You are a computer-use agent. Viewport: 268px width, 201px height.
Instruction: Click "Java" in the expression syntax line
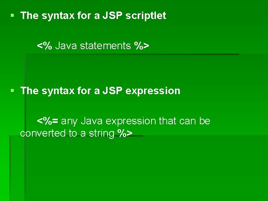[x=92, y=121]
